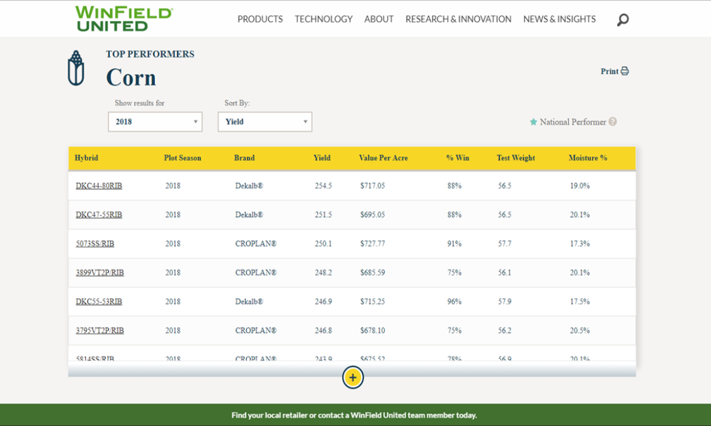Click the test weight value 57.7
711x426 pixels.
[x=505, y=244]
